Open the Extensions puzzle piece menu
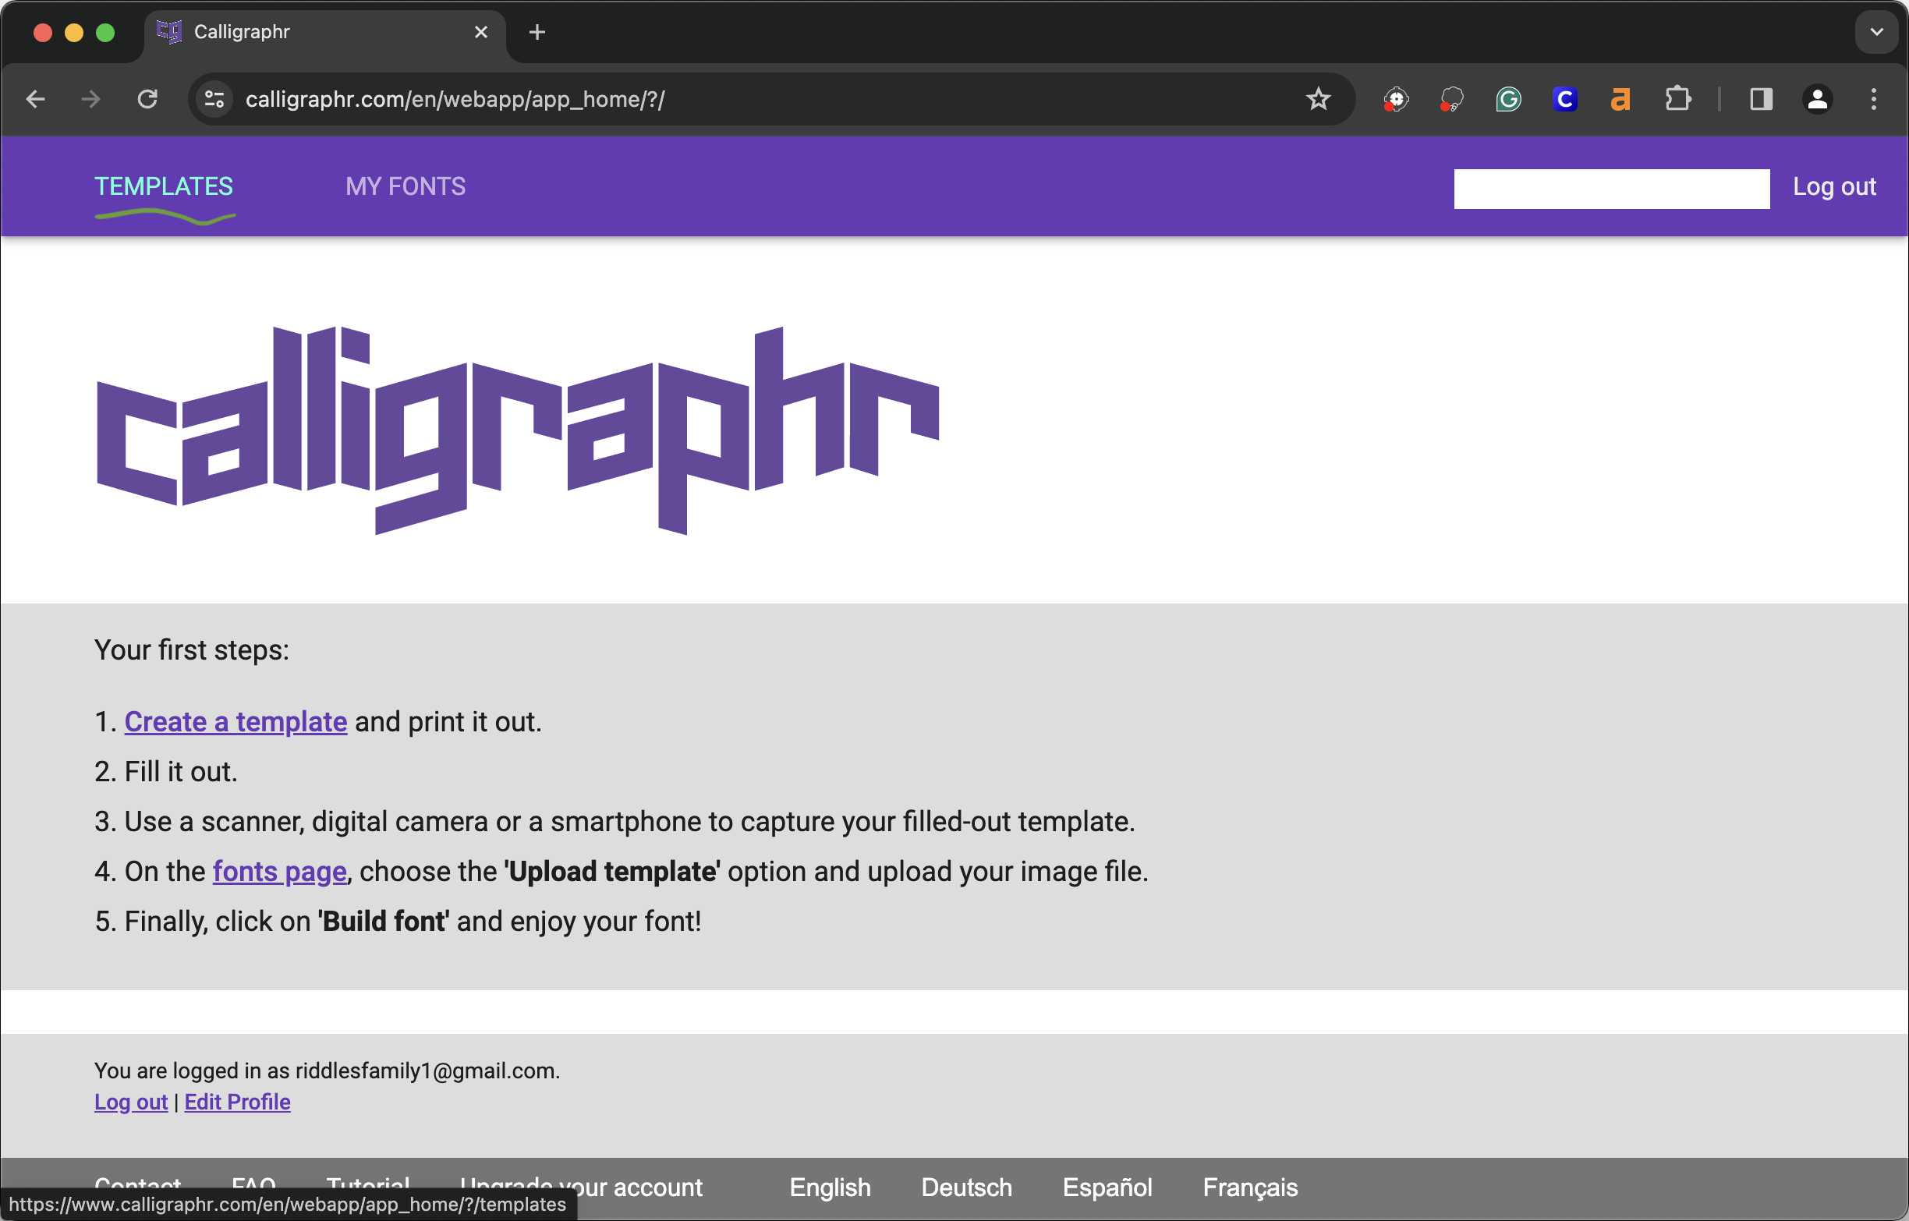Screen dimensions: 1909x1221 [x=1677, y=99]
